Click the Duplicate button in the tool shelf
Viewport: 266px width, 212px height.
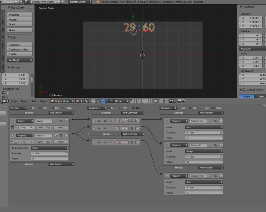tap(20, 45)
